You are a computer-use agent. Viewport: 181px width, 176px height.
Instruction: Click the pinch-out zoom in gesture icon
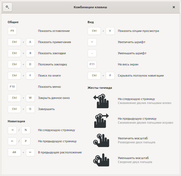[101, 140]
